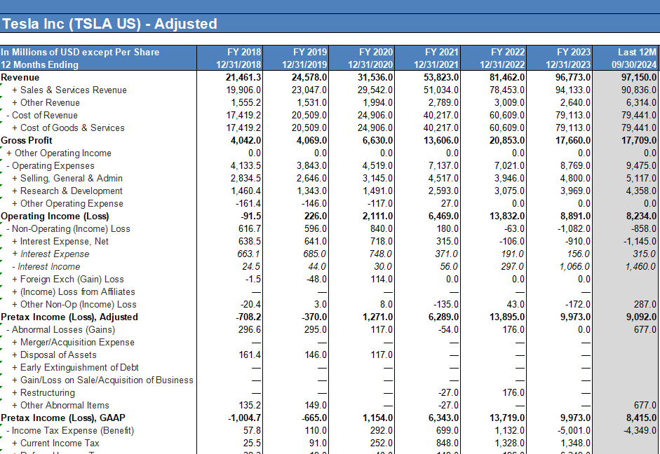Viewport: 660px width, 454px height.
Task: Select FY 2019 revenue value 24,578.0
Action: click(x=309, y=77)
